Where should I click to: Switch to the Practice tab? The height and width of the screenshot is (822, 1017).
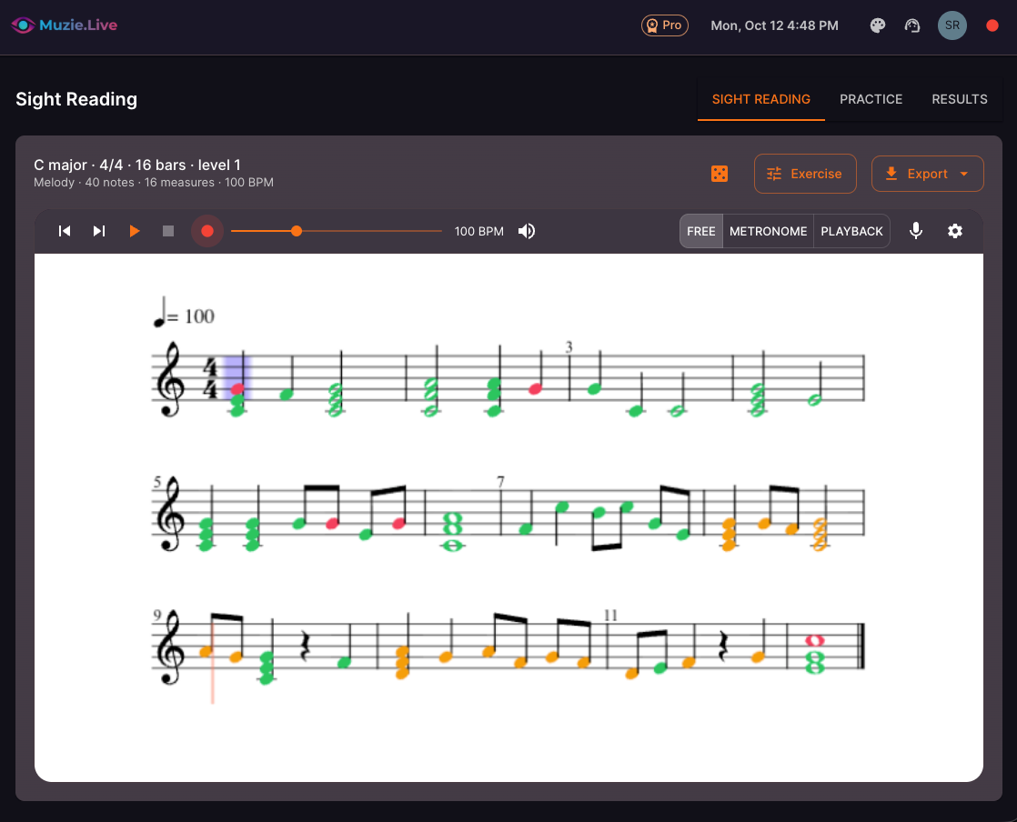[871, 99]
